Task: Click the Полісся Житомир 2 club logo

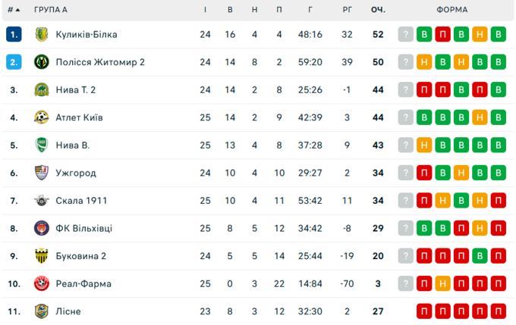Action: coord(42,62)
